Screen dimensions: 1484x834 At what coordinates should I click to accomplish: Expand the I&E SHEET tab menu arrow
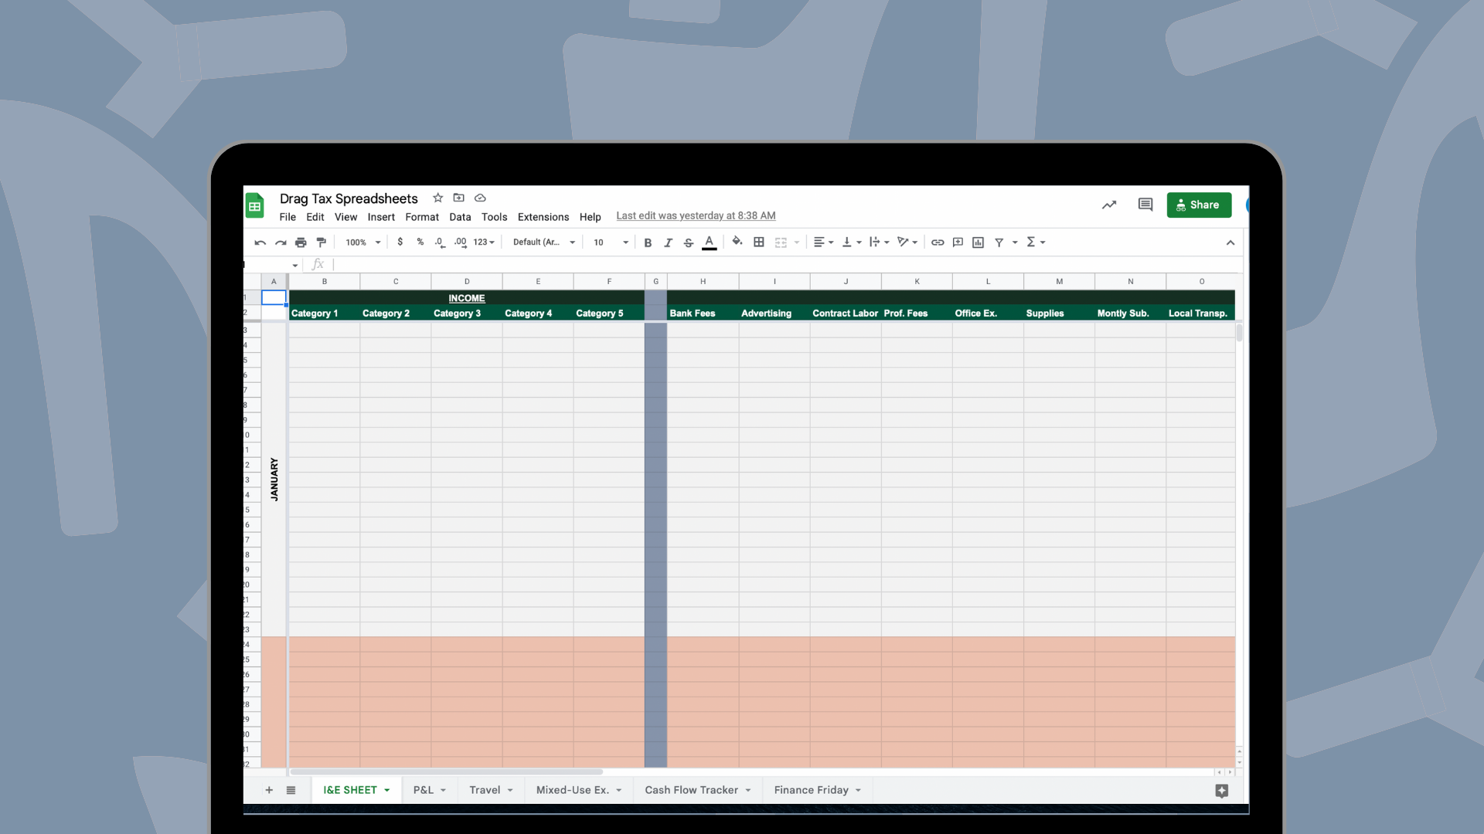point(387,790)
